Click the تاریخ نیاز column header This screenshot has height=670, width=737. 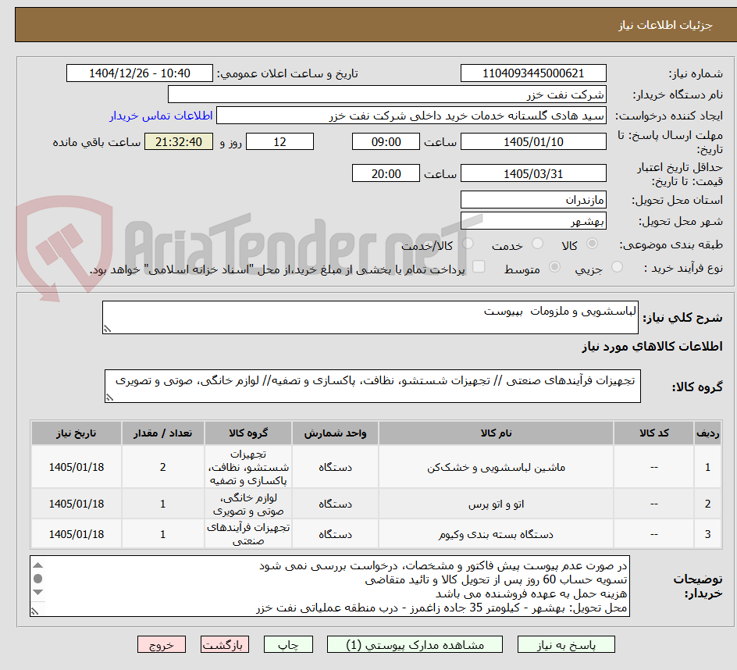(x=77, y=433)
